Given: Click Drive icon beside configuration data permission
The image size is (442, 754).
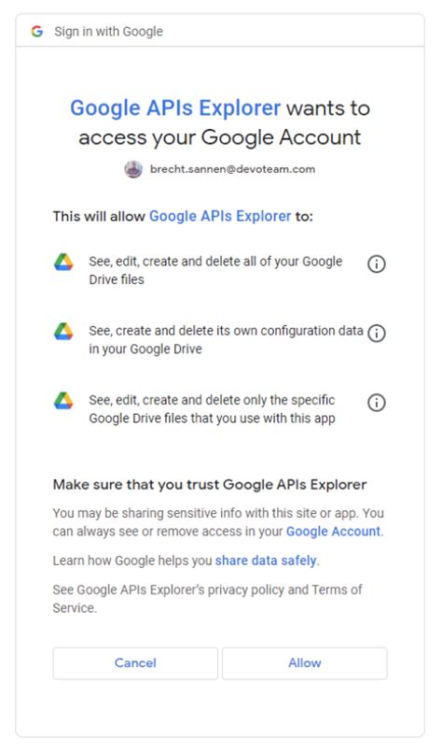Looking at the screenshot, I should (x=63, y=332).
